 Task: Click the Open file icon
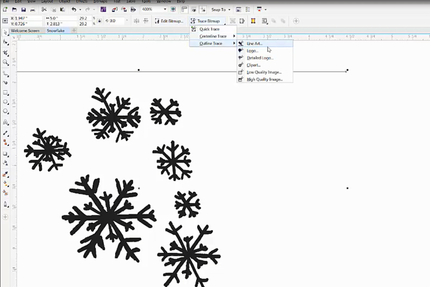(14, 9)
